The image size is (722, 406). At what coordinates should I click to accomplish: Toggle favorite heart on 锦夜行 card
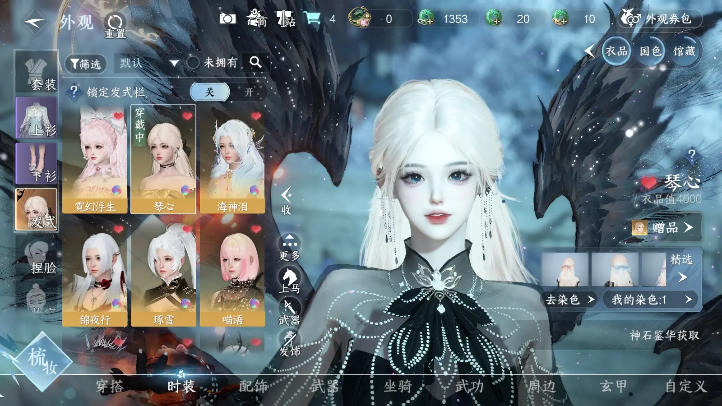click(x=118, y=229)
